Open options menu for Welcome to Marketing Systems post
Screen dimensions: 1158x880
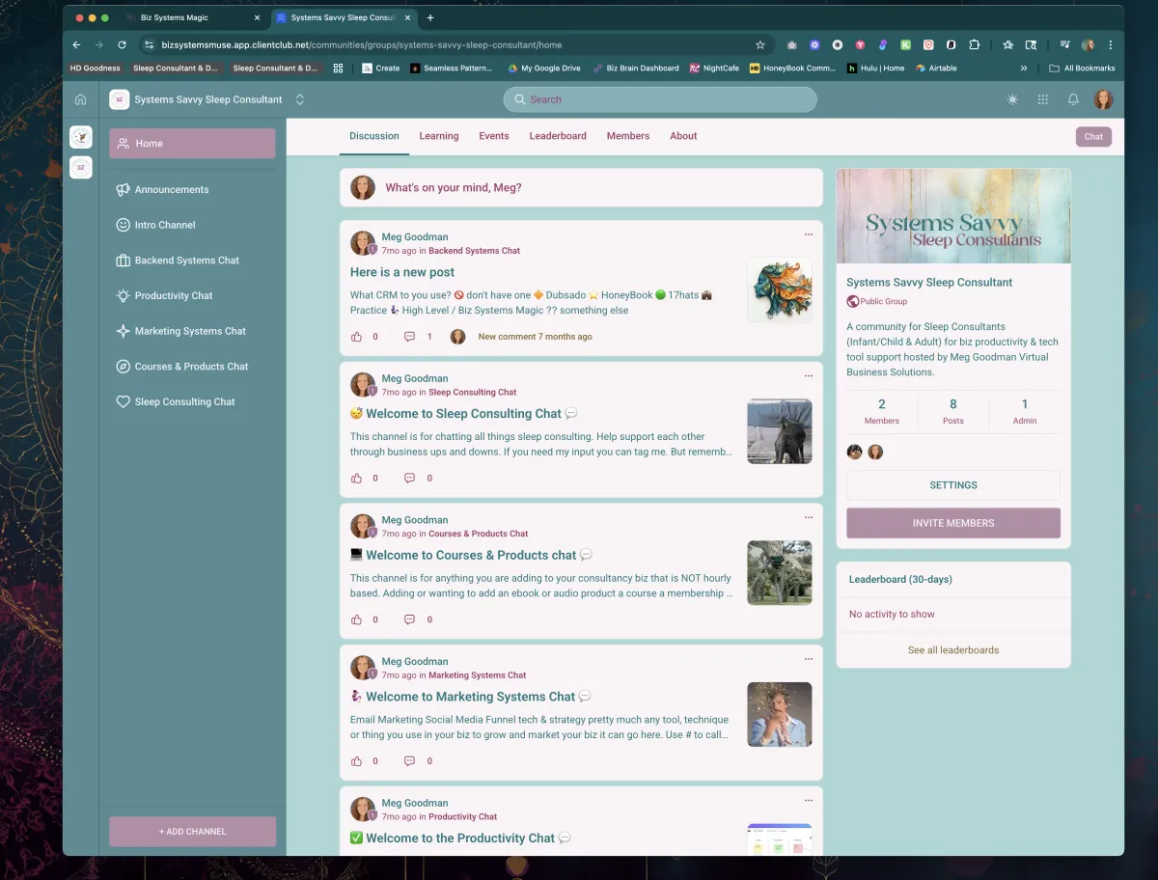coord(809,659)
